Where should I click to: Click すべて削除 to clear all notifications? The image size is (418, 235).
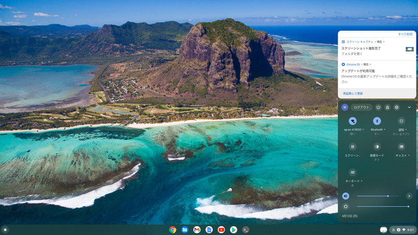tap(405, 34)
